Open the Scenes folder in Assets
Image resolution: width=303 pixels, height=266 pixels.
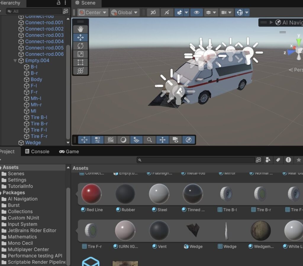[x=16, y=174]
